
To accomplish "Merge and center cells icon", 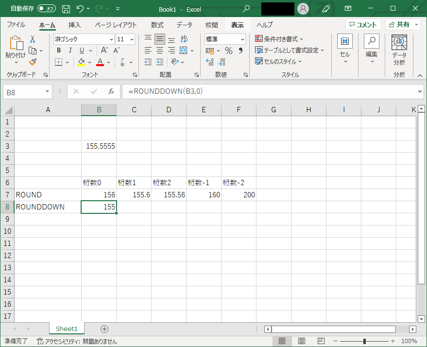I will pyautogui.click(x=184, y=51).
